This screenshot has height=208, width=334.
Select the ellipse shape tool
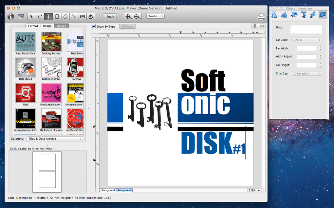point(65,16)
